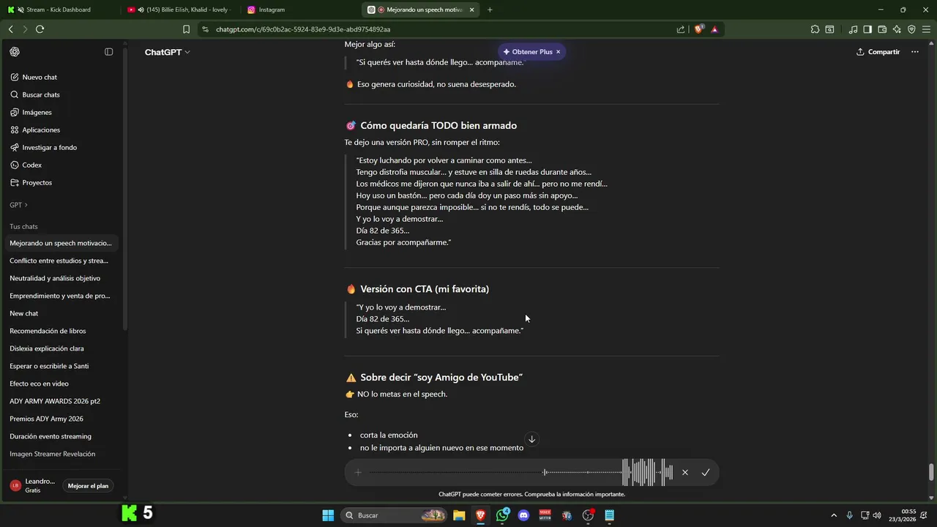The image size is (937, 527).
Task: Jump to bottom with the down arrow button
Action: pos(532,439)
